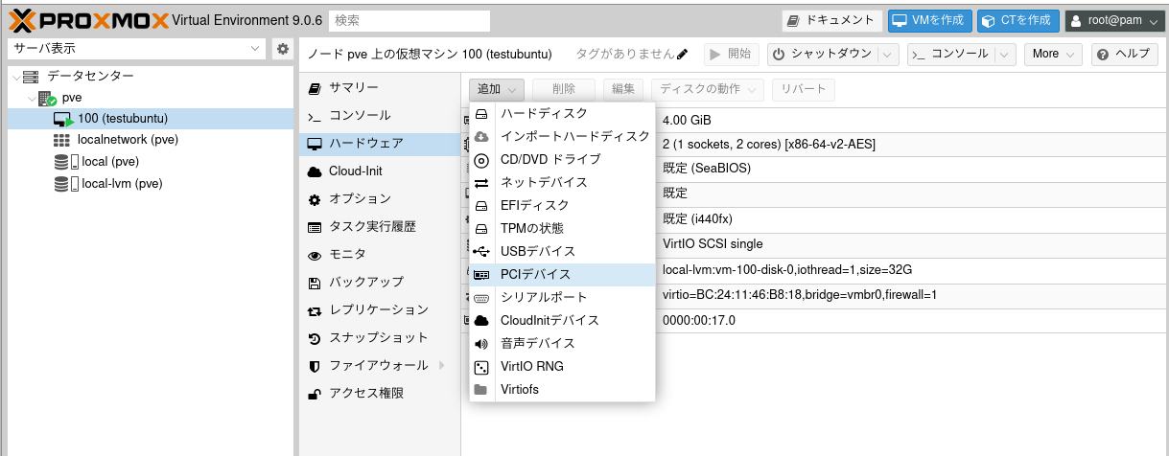
Task: Click the ドキュメント documentation button
Action: point(831,20)
